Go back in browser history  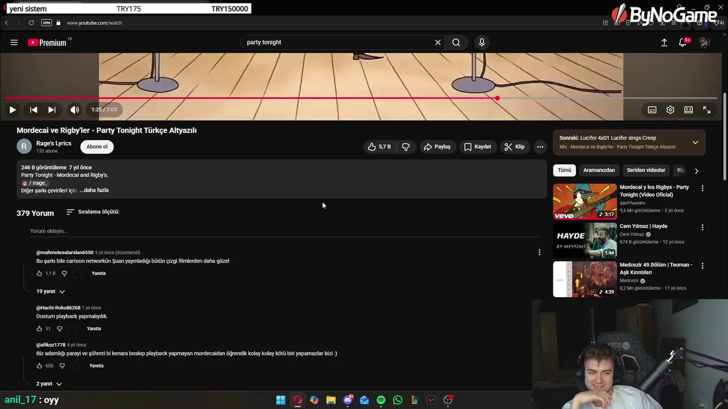tap(6, 23)
